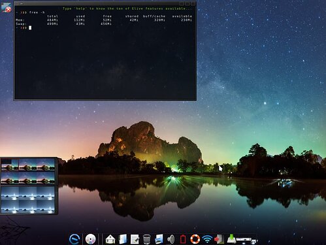
Task: Maximize the terminal window
Action: (187, 4)
